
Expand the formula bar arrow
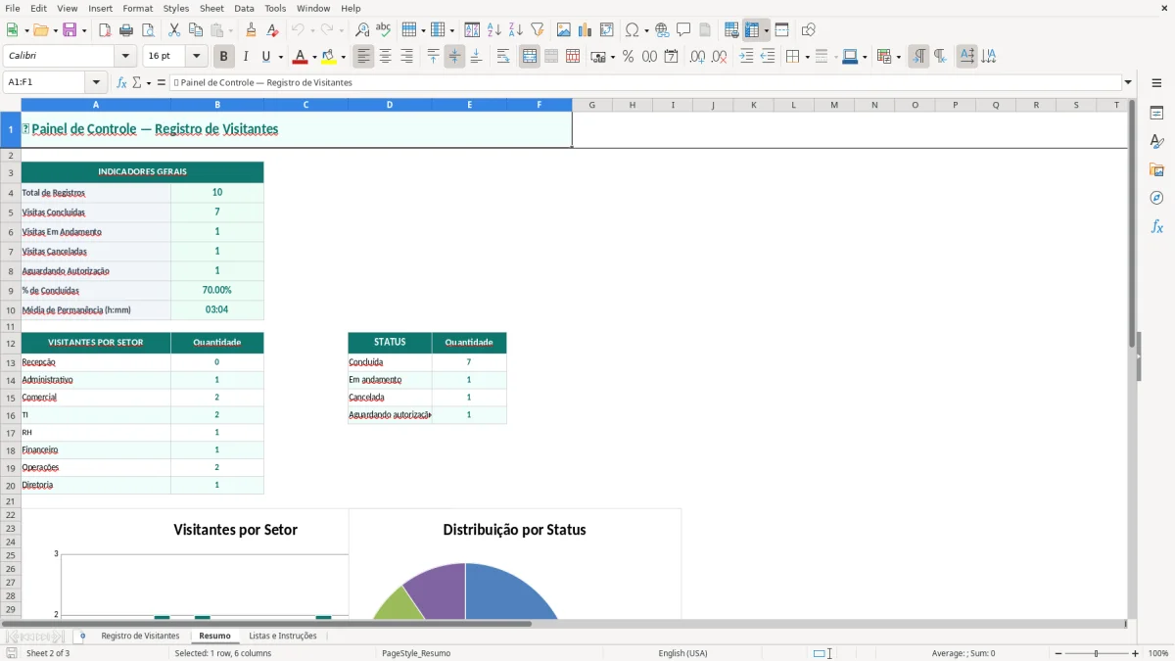(x=1128, y=82)
